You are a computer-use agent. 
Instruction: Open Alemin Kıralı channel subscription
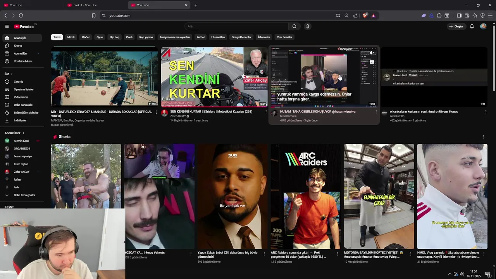click(22, 141)
